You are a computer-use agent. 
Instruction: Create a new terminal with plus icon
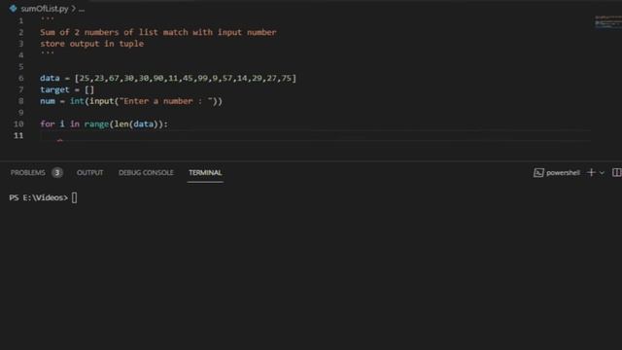click(x=591, y=172)
